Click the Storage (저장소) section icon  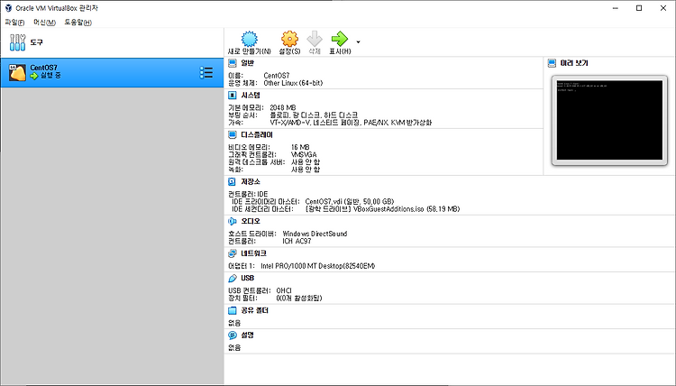tap(233, 181)
